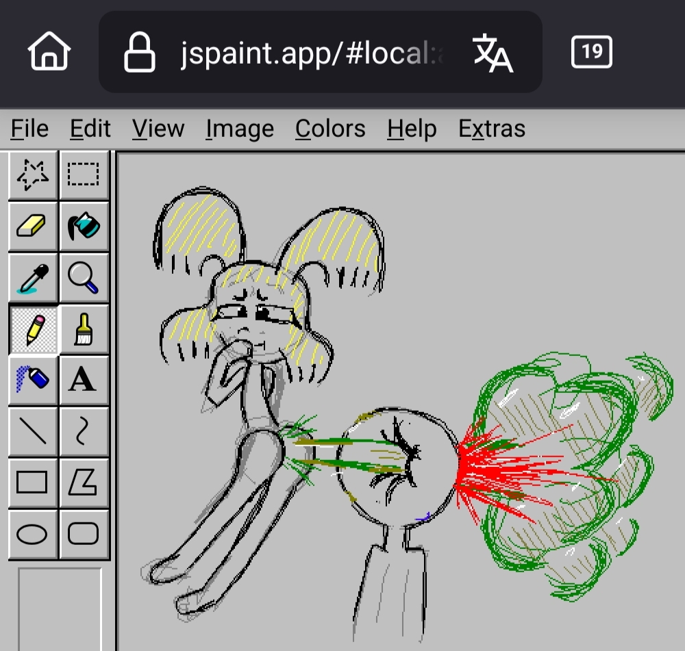Activate the Pick Color eyedropper
685x651 pixels.
point(33,277)
